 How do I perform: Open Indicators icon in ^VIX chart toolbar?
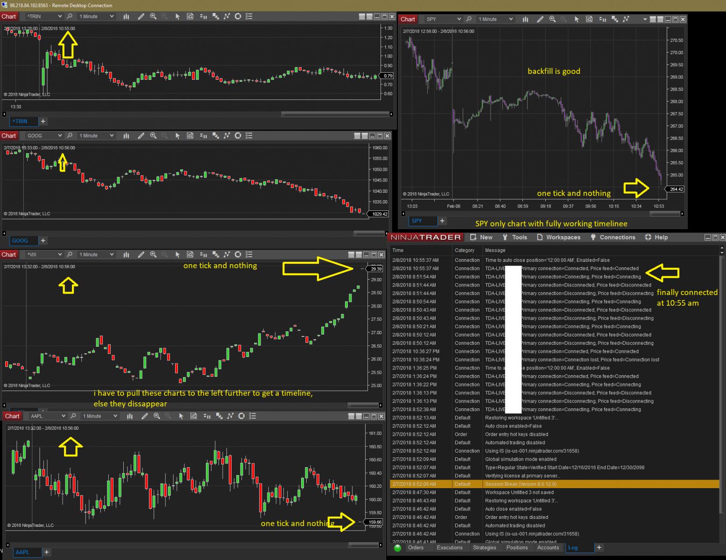click(226, 255)
